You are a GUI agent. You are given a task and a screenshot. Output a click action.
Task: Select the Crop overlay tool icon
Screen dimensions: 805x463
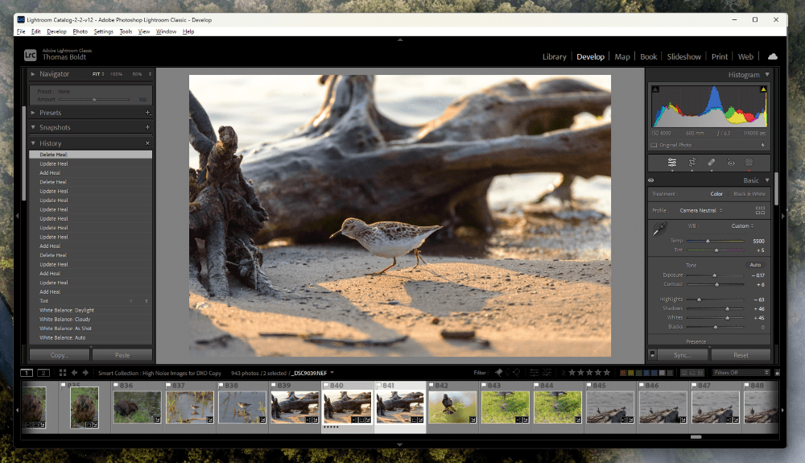[692, 163]
